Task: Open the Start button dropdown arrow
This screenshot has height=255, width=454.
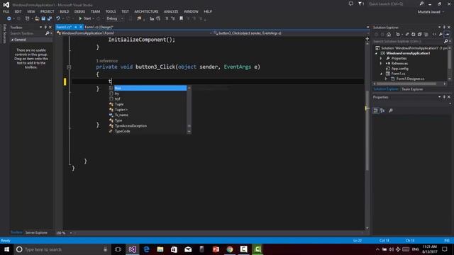Action: [93, 18]
